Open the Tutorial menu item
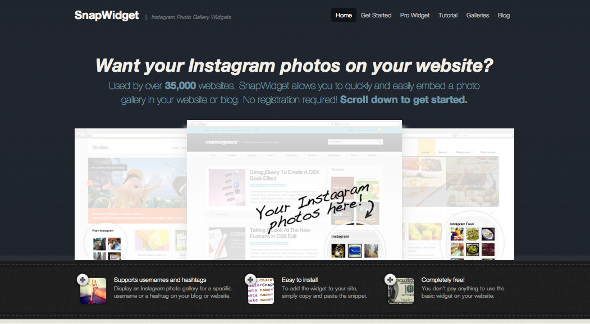The image size is (590, 324). coord(448,15)
